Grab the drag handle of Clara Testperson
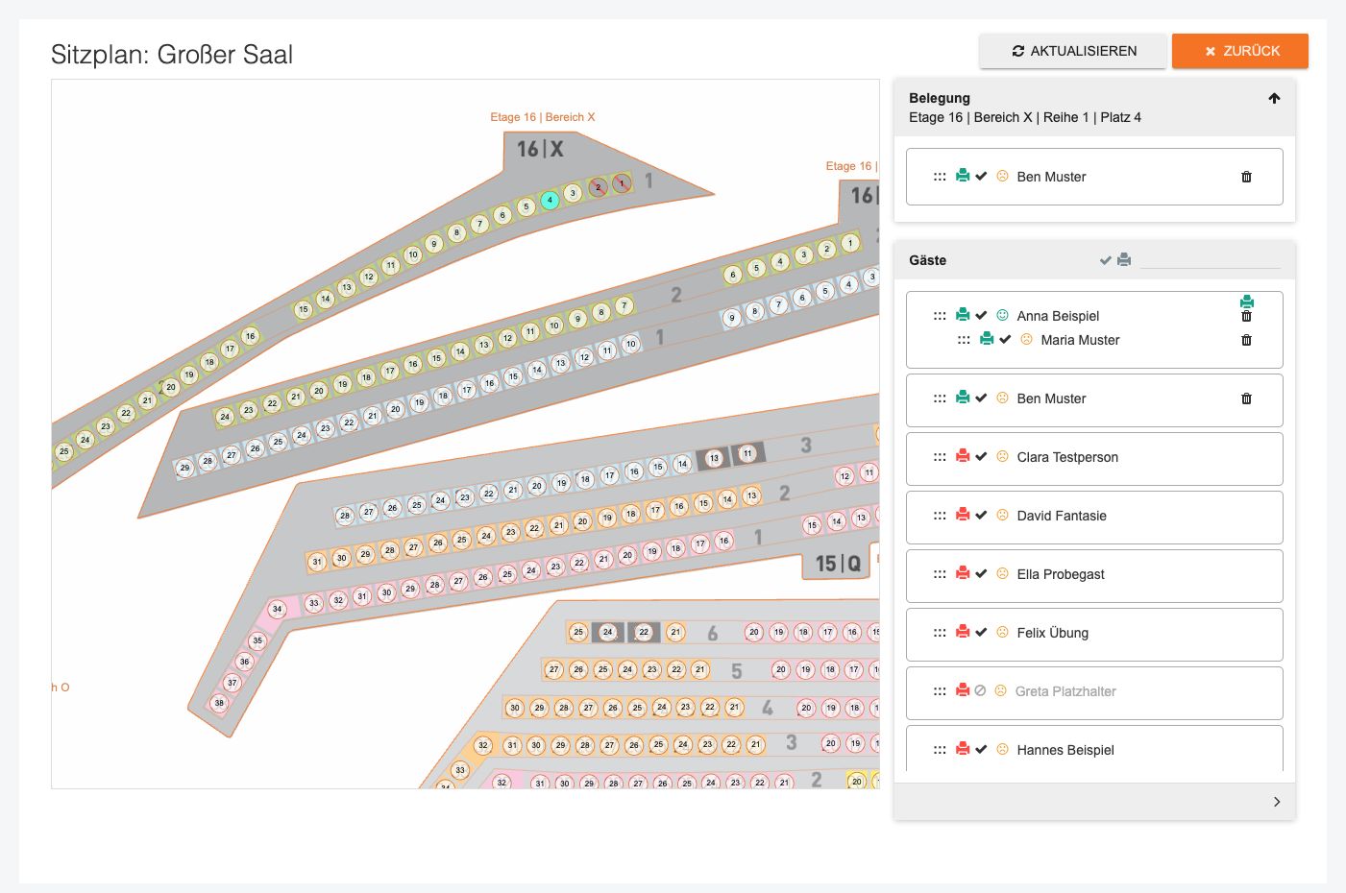1346x893 pixels. coord(940,457)
